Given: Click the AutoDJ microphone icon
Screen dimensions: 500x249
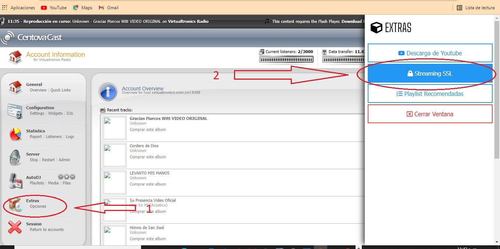Looking at the screenshot, I should [15, 180].
